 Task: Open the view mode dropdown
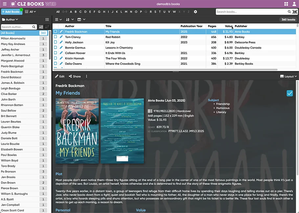pos(58,19)
